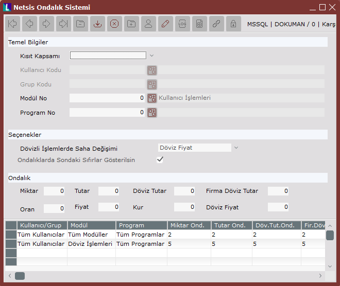
Task: Click the chain link toolbar icon
Action: 216,24
